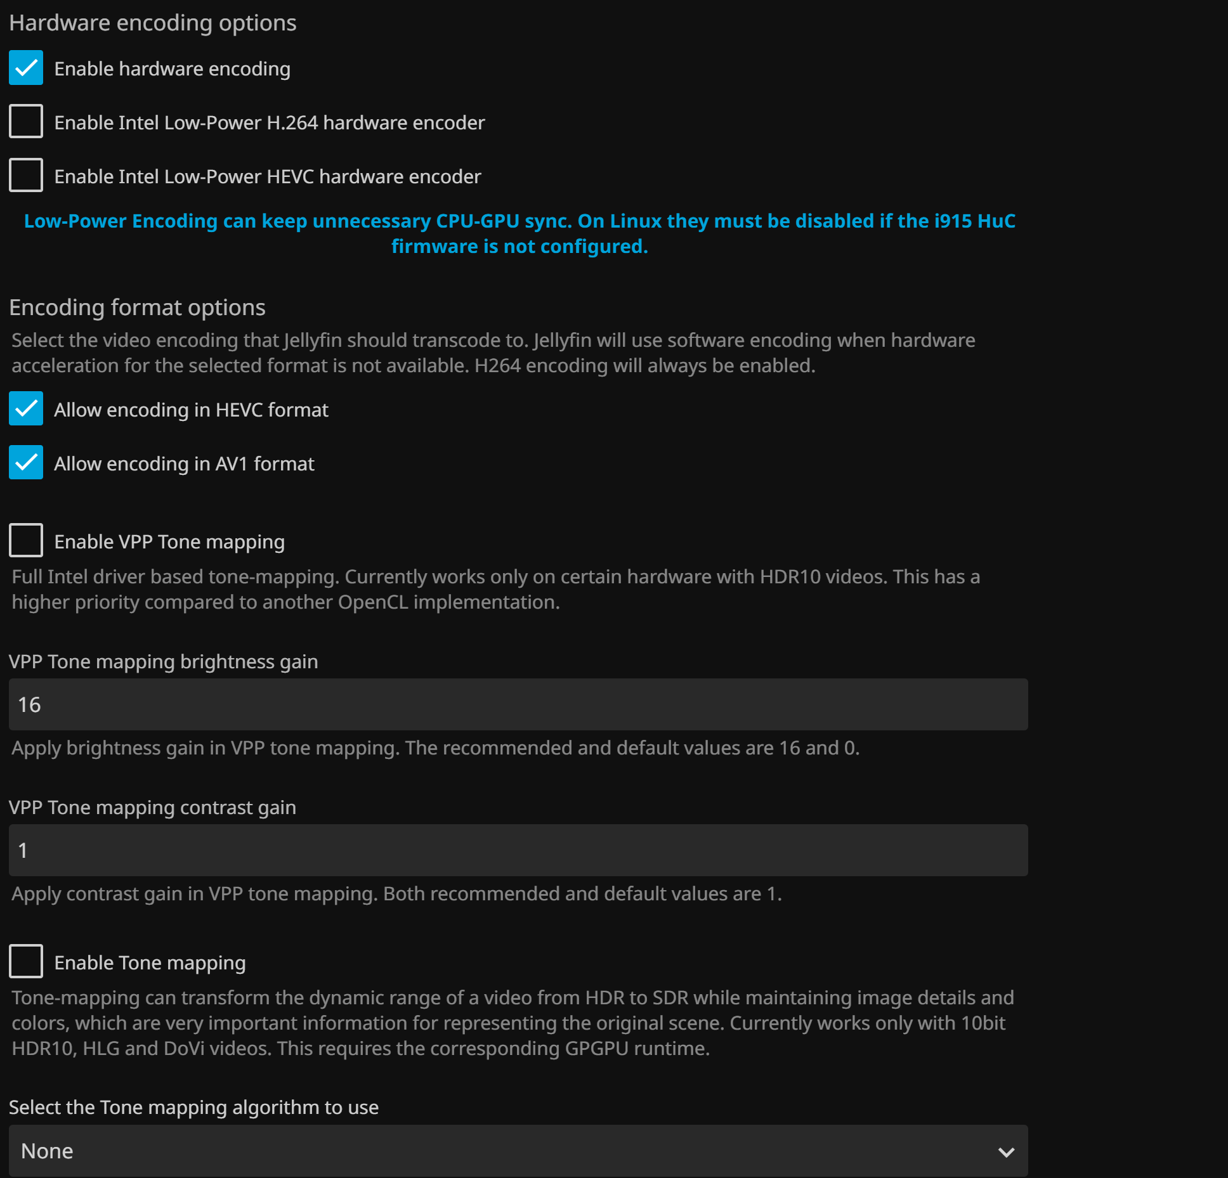Enable Intel Low-Power HEVC hardware encoder
The image size is (1228, 1178).
(x=26, y=176)
